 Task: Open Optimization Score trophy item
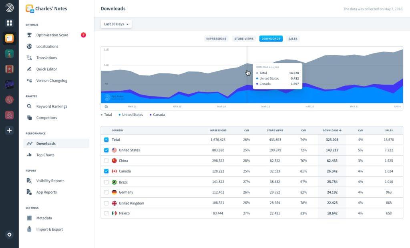[x=29, y=35]
